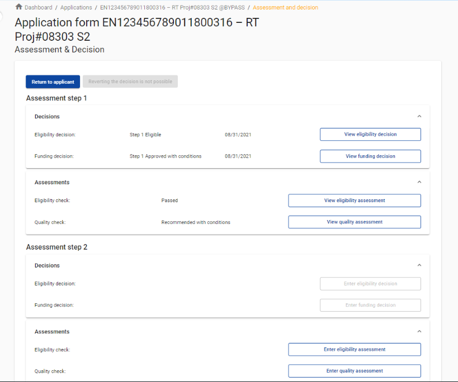Go to the Applications breadcrumb link
Screen dimensions: 458x382
click(x=76, y=8)
